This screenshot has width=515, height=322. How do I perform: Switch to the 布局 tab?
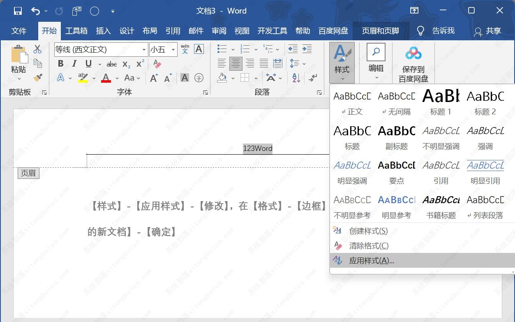(x=150, y=31)
